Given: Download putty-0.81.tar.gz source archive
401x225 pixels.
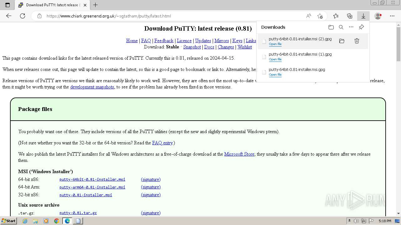Looking at the screenshot, I should 78,213.
